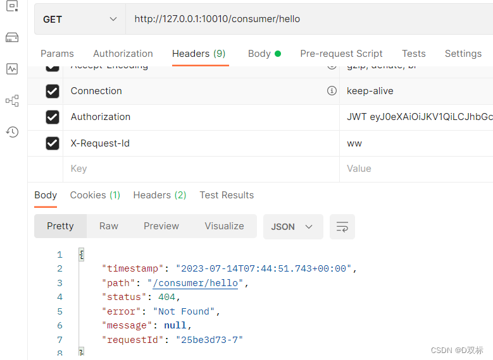Screen dimensions: 493x360
Task: Open the Pre-request Script tab
Action: click(x=341, y=54)
